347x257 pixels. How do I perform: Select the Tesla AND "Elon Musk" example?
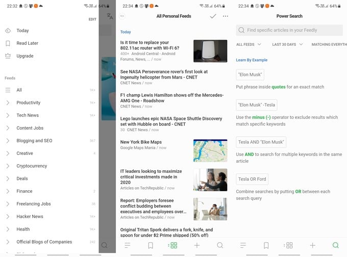click(x=261, y=142)
